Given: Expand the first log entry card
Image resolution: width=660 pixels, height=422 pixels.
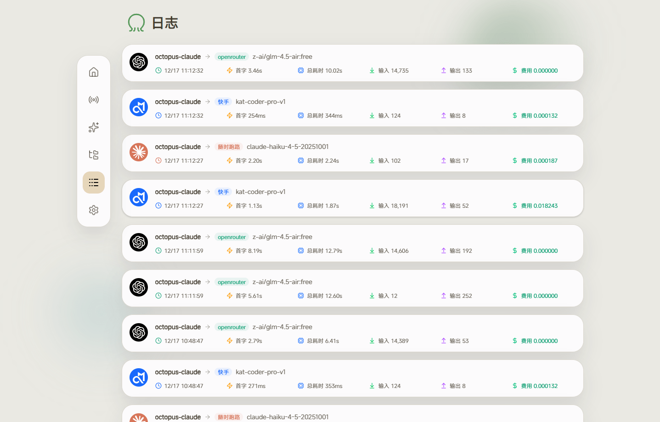Looking at the screenshot, I should point(352,63).
